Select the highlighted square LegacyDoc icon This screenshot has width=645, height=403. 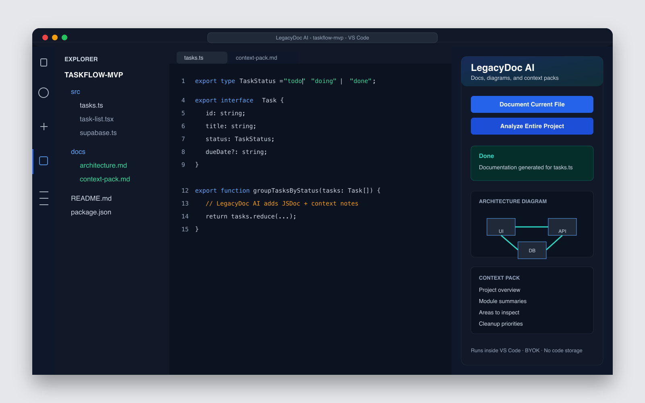pos(44,161)
